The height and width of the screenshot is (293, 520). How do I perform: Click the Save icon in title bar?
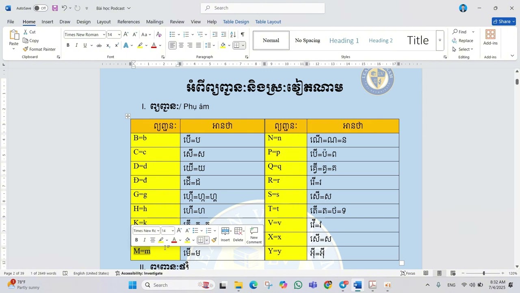[x=55, y=8]
